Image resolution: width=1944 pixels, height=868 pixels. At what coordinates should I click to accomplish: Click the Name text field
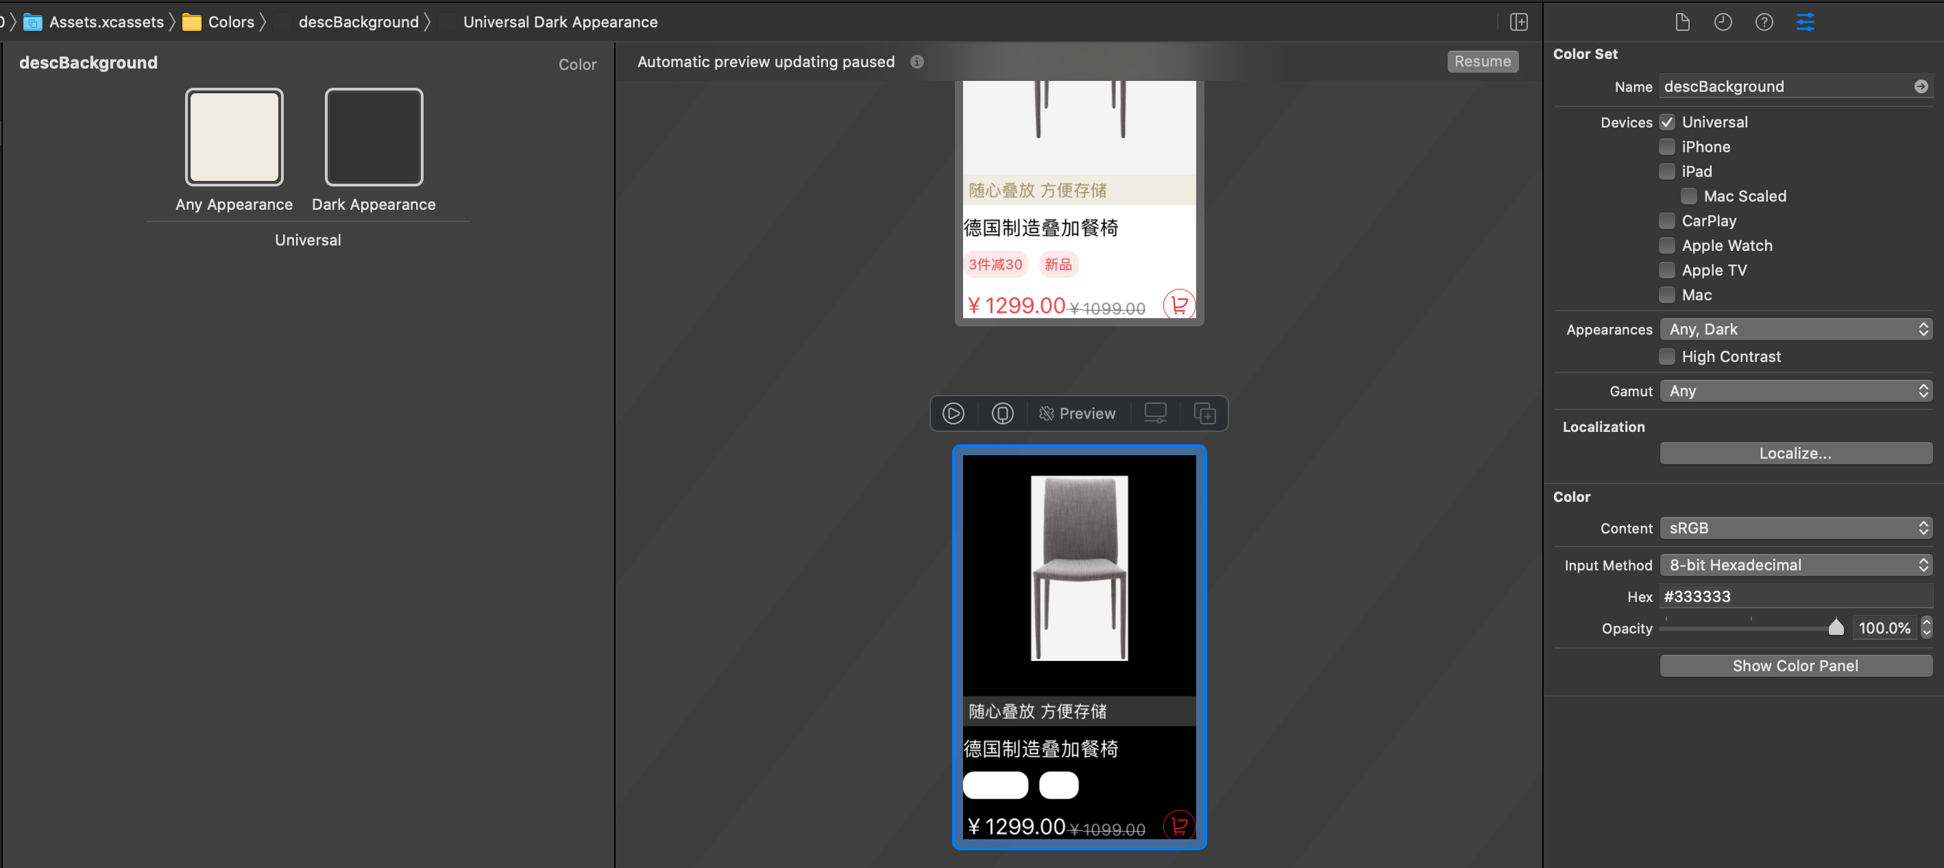tap(1795, 87)
